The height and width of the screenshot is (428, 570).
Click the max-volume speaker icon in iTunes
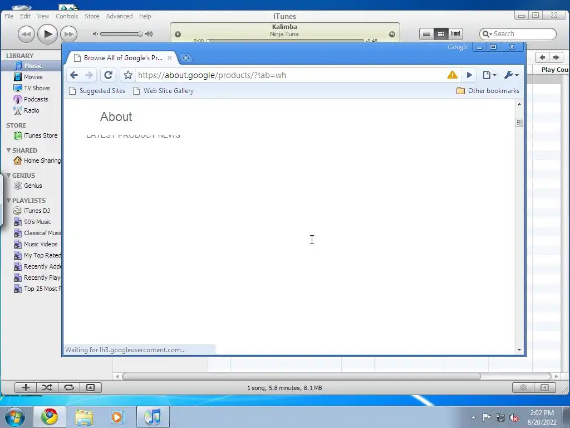click(x=149, y=34)
